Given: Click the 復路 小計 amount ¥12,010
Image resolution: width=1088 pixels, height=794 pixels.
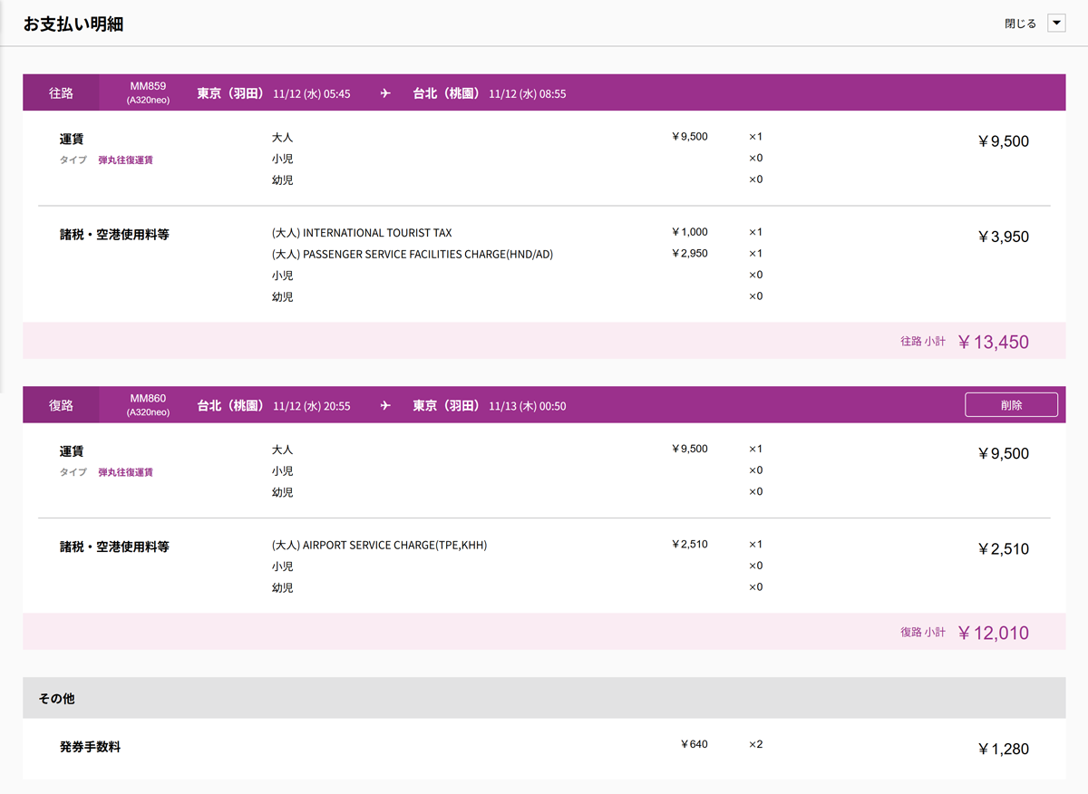Looking at the screenshot, I should (x=993, y=633).
